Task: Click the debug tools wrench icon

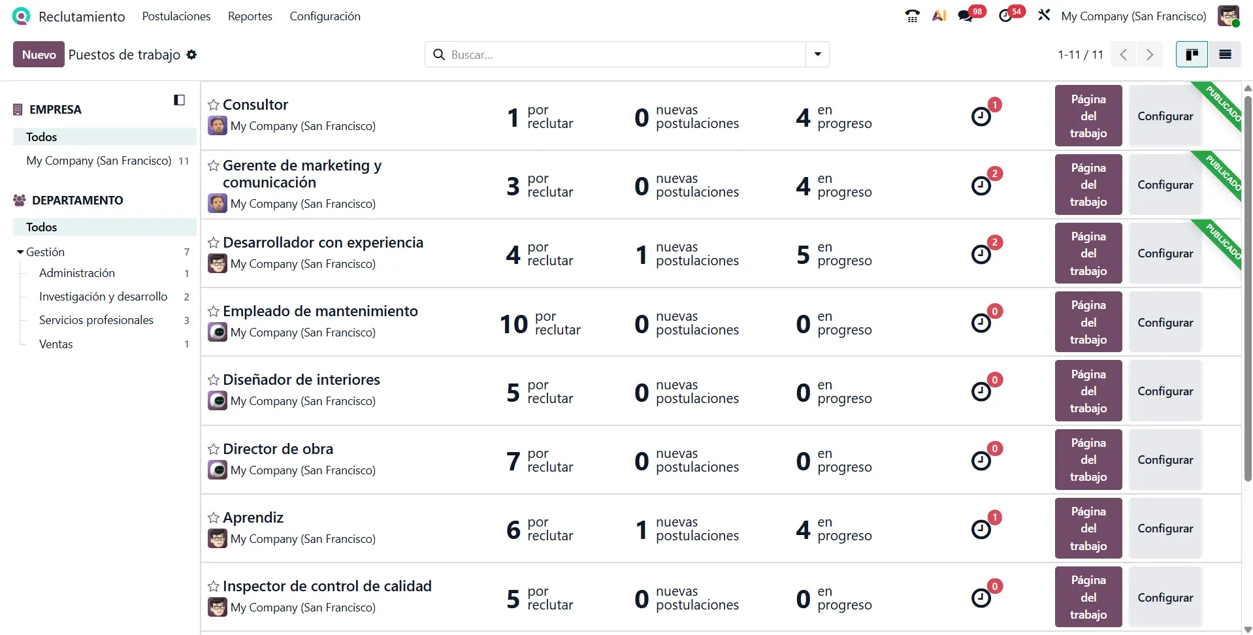Action: [x=1044, y=16]
